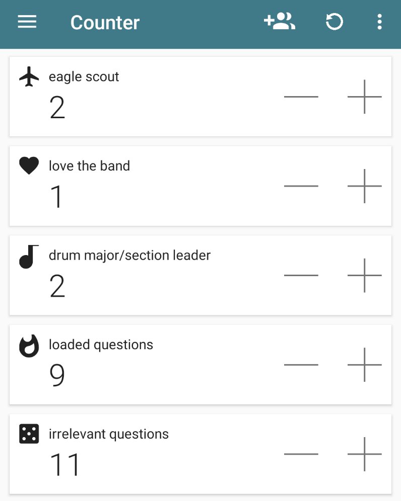The height and width of the screenshot is (501, 401).
Task: Tap the add people icon
Action: 280,22
